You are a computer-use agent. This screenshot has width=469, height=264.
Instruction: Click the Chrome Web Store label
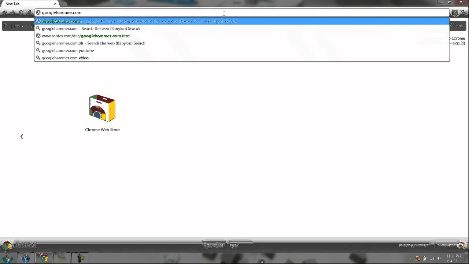[102, 130]
